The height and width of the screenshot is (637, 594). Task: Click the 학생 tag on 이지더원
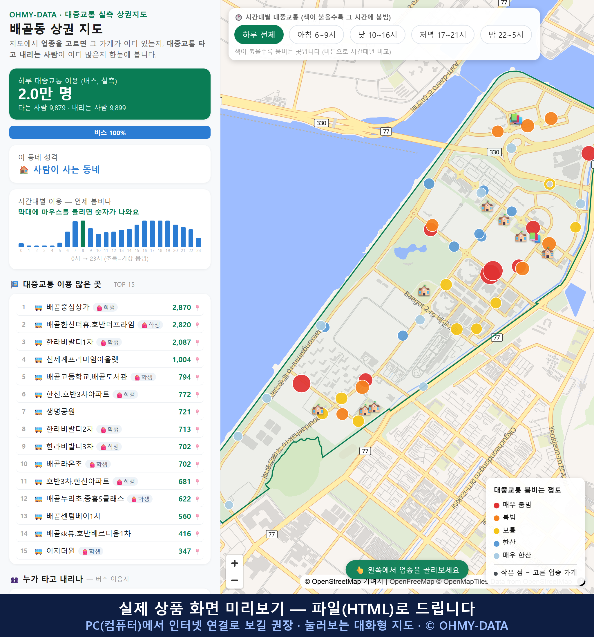(x=91, y=551)
